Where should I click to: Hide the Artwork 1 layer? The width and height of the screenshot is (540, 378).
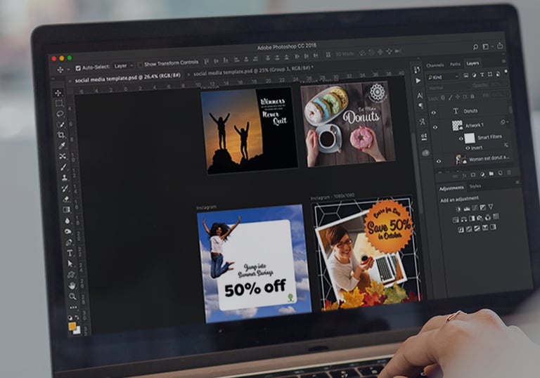435,127
